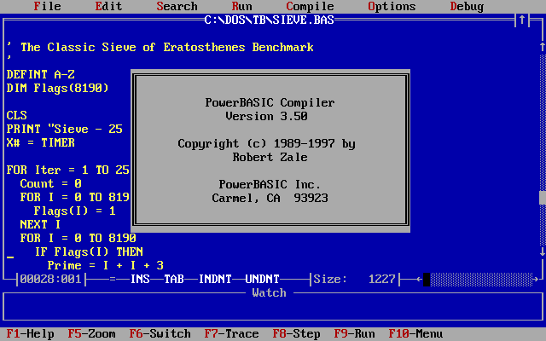Open the Options menu
The height and width of the screenshot is (341, 546).
(392, 6)
